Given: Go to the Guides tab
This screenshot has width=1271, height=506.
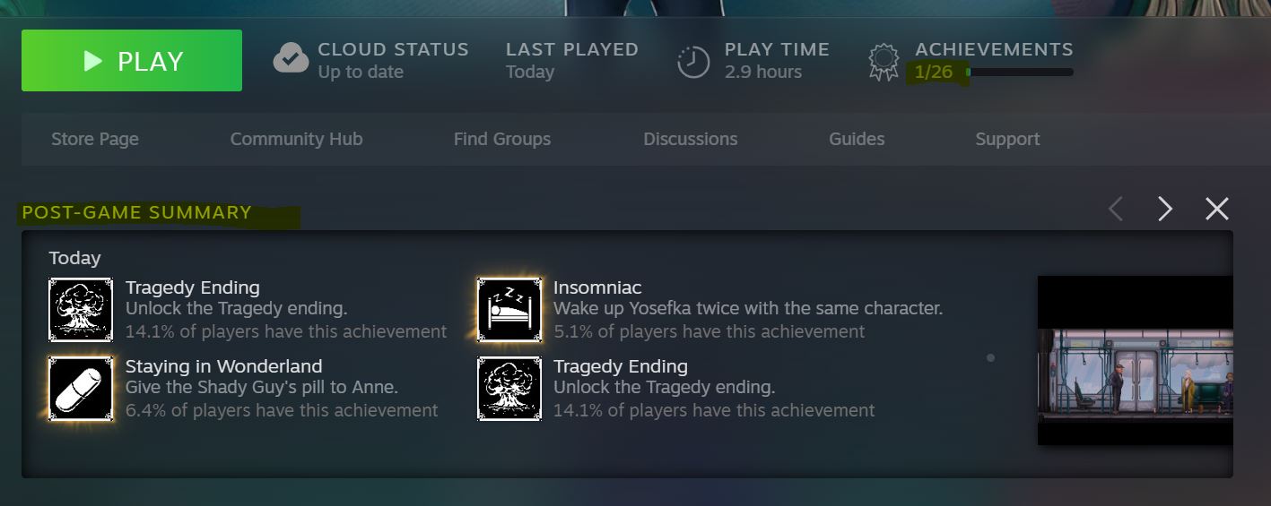Looking at the screenshot, I should [x=857, y=139].
